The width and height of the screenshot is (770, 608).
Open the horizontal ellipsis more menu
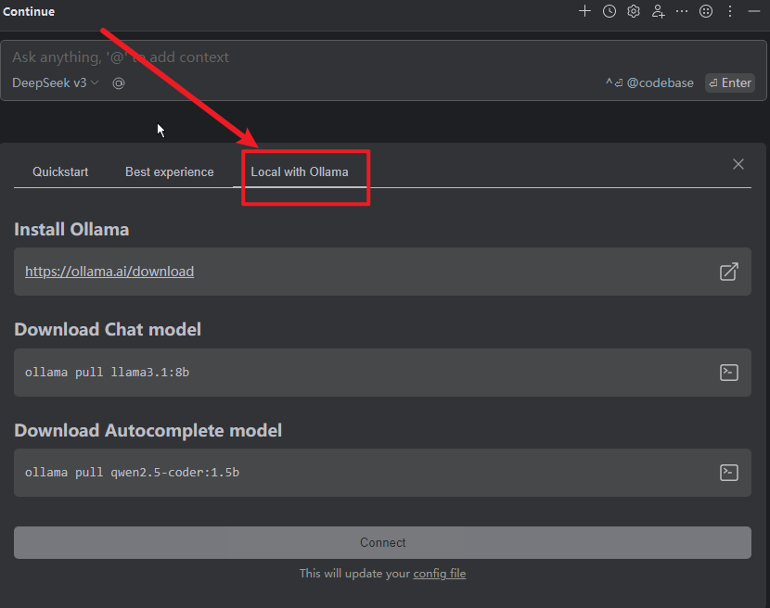pyautogui.click(x=682, y=11)
